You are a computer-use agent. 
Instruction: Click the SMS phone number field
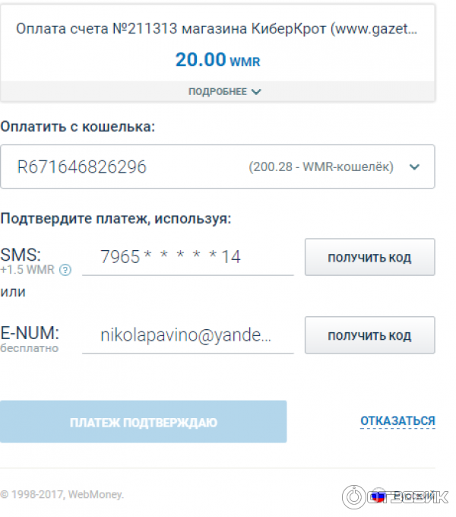[187, 257]
